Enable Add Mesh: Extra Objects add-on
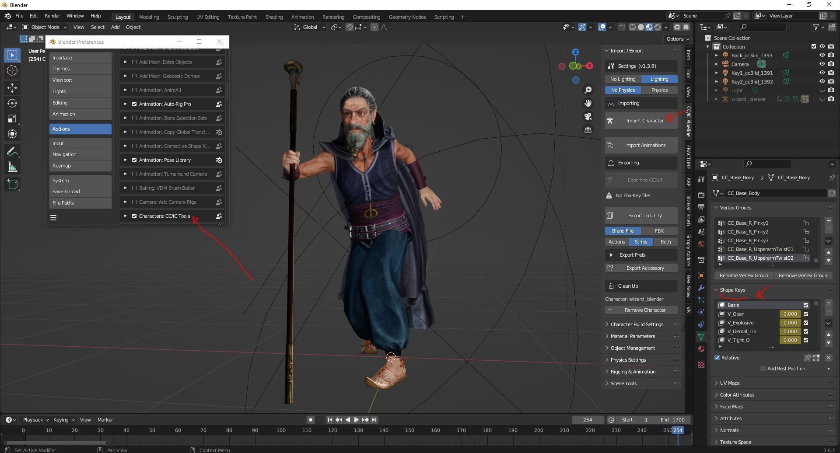The height and width of the screenshot is (453, 840). 134,62
